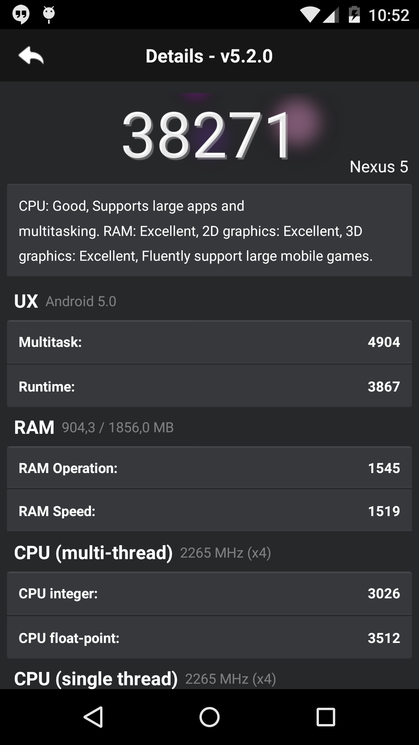The image size is (419, 745).
Task: Tap the performance summary description box
Action: tap(209, 230)
